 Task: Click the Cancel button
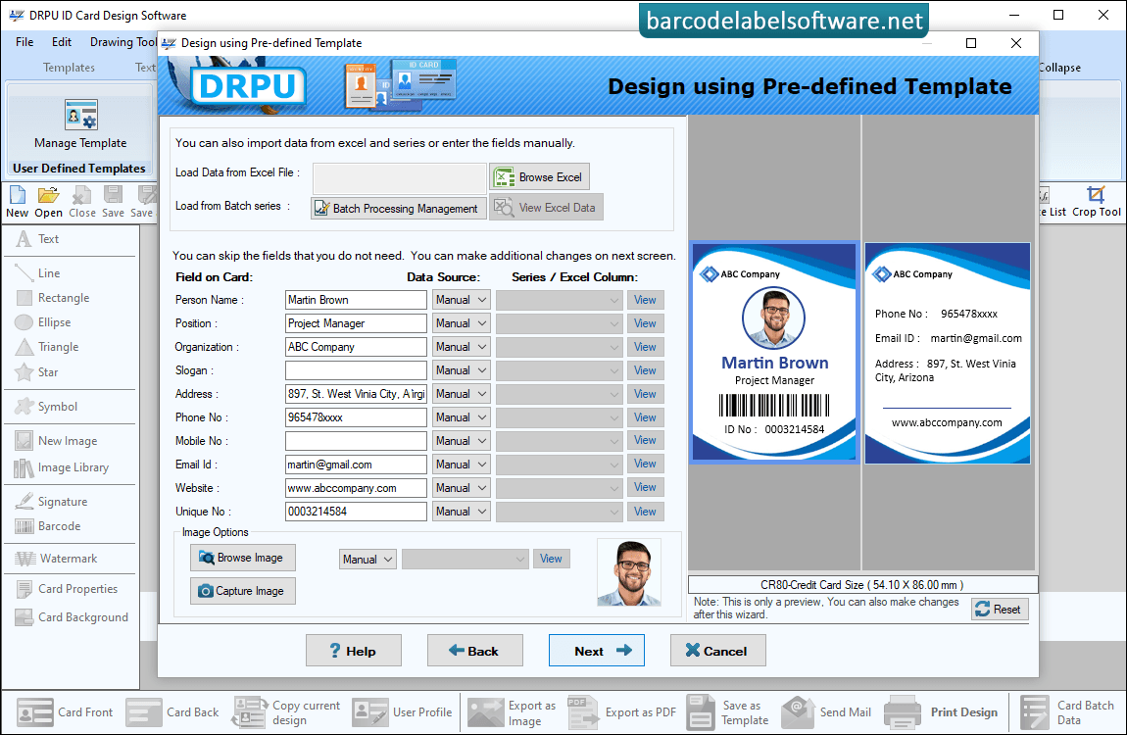tap(718, 650)
